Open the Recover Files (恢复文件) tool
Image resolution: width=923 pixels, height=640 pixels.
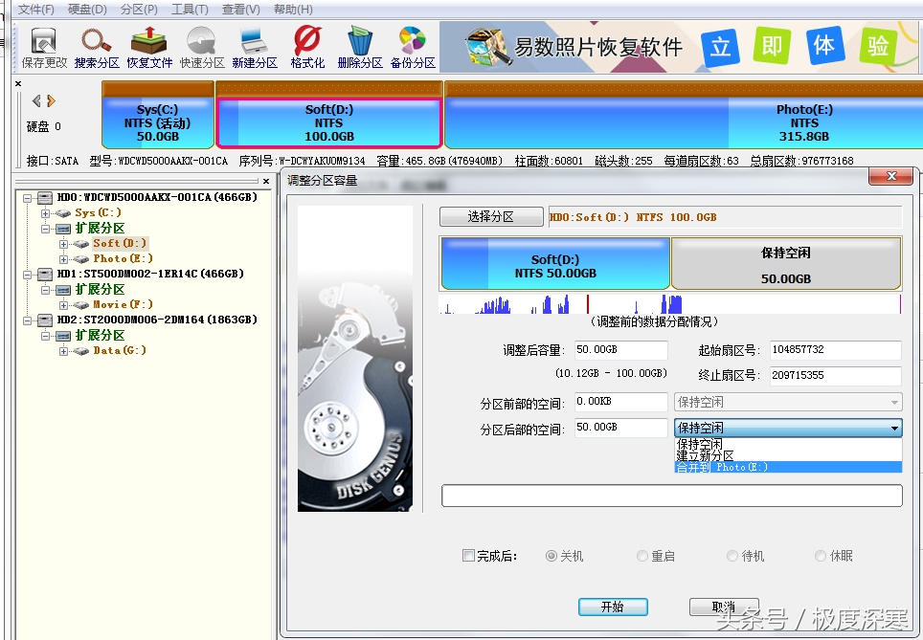[x=149, y=48]
